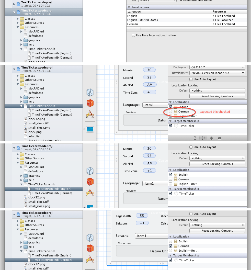251x270 pixels.
Task: Click the Info.plist file icon
Action: pos(26,136)
